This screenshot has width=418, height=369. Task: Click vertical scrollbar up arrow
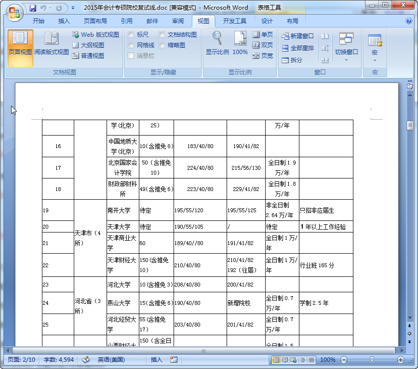tap(410, 95)
